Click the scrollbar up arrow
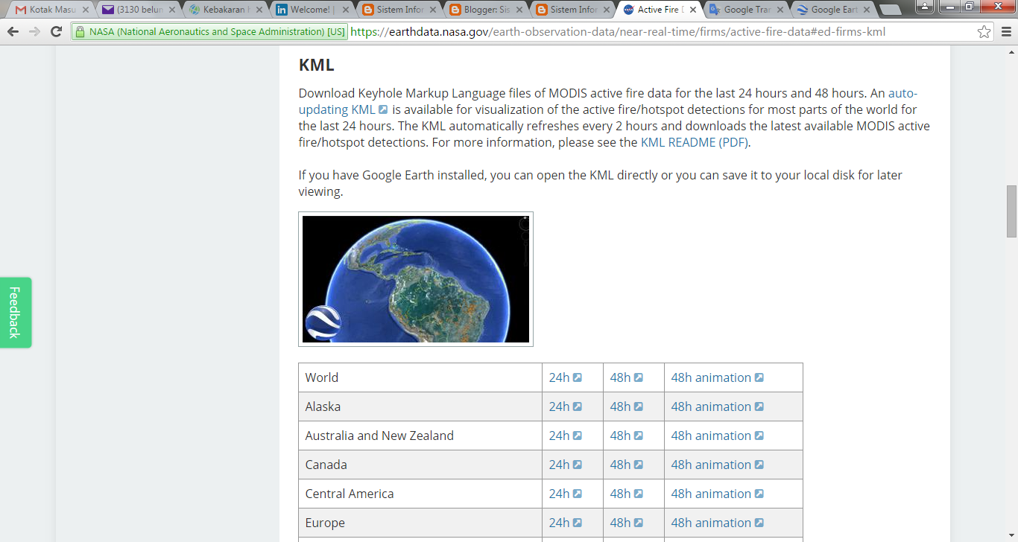The height and width of the screenshot is (542, 1018). point(1011,51)
